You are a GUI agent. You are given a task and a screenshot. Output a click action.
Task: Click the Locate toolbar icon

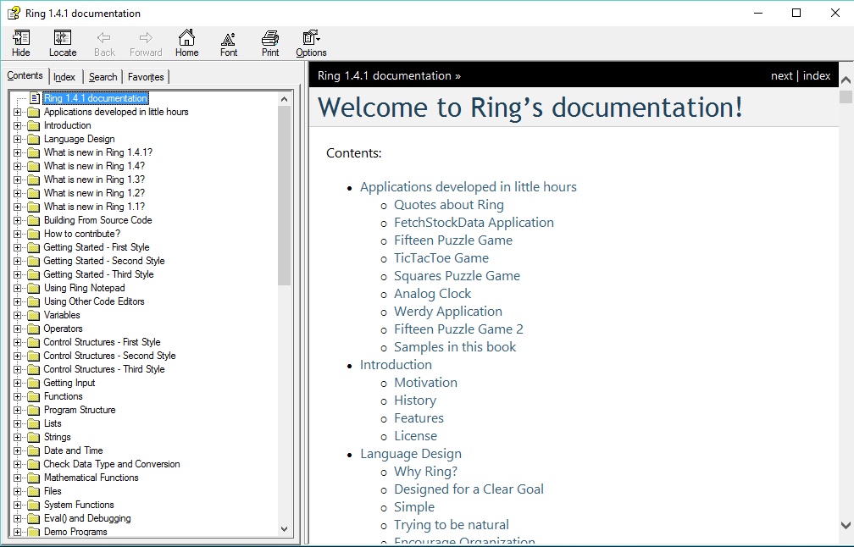coord(63,37)
